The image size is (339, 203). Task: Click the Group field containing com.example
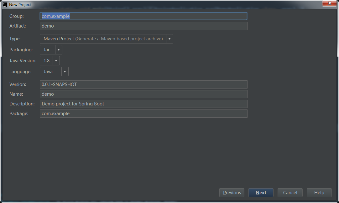pos(143,16)
